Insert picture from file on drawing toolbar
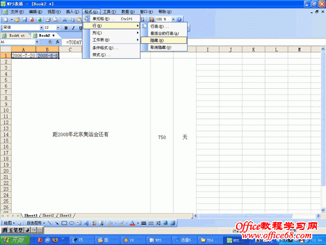Viewport: 326px width, 245px height. pyautogui.click(x=101, y=223)
